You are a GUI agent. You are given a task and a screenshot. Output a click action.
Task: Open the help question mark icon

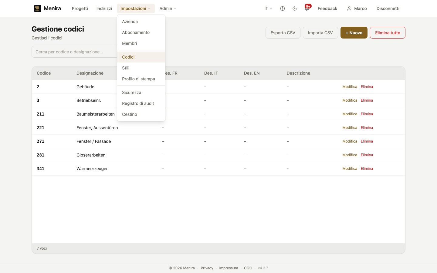[x=283, y=8]
